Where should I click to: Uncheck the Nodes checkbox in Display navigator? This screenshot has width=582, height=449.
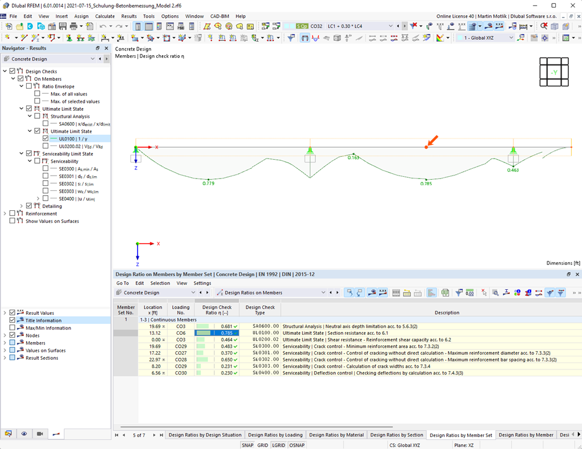[12, 335]
